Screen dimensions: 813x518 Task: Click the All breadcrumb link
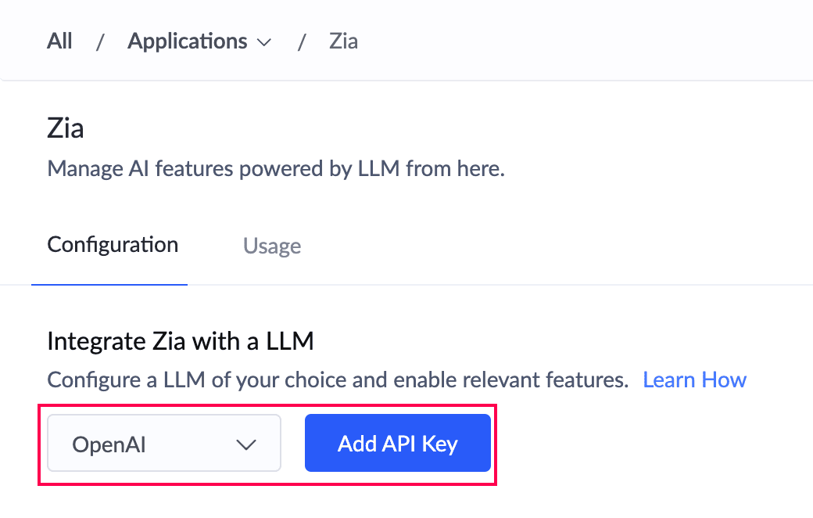(x=59, y=41)
